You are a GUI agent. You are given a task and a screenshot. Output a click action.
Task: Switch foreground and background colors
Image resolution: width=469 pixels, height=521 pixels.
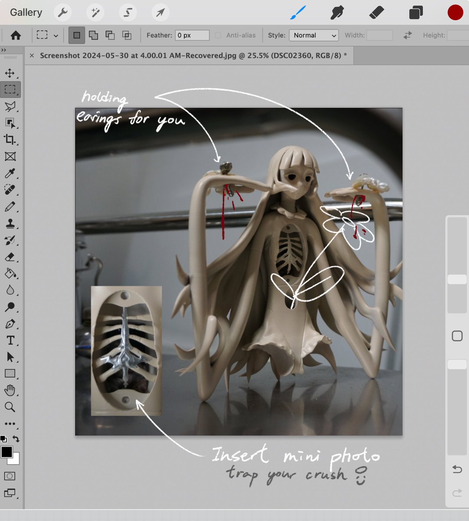[x=16, y=439]
